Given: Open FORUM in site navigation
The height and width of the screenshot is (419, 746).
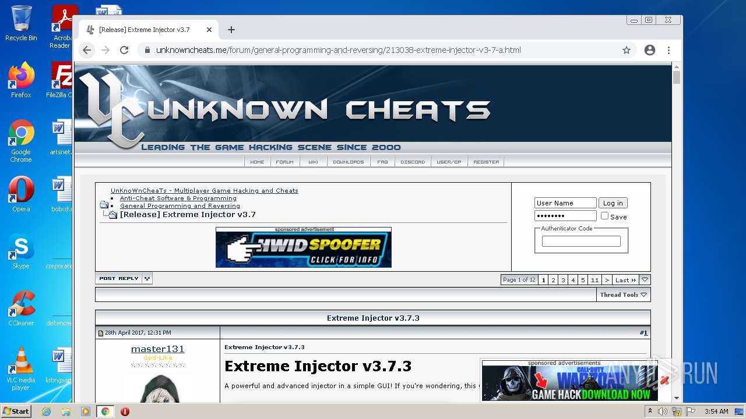Looking at the screenshot, I should (x=284, y=162).
